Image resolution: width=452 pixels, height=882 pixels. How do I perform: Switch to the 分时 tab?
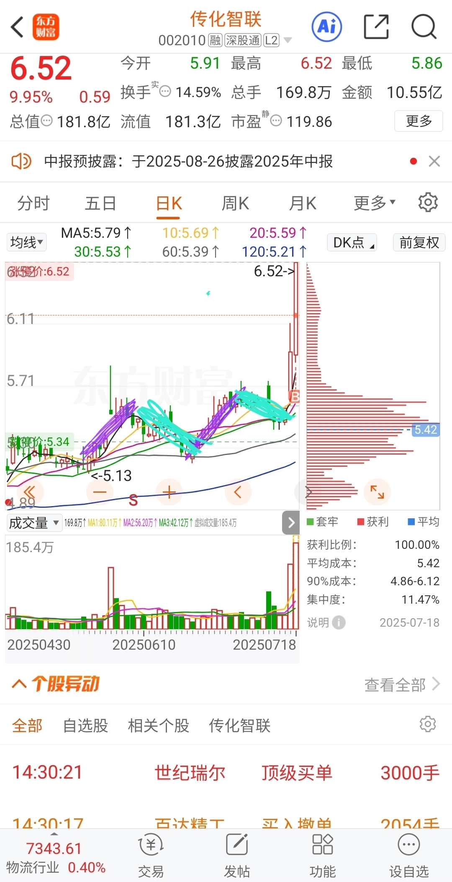coord(33,203)
